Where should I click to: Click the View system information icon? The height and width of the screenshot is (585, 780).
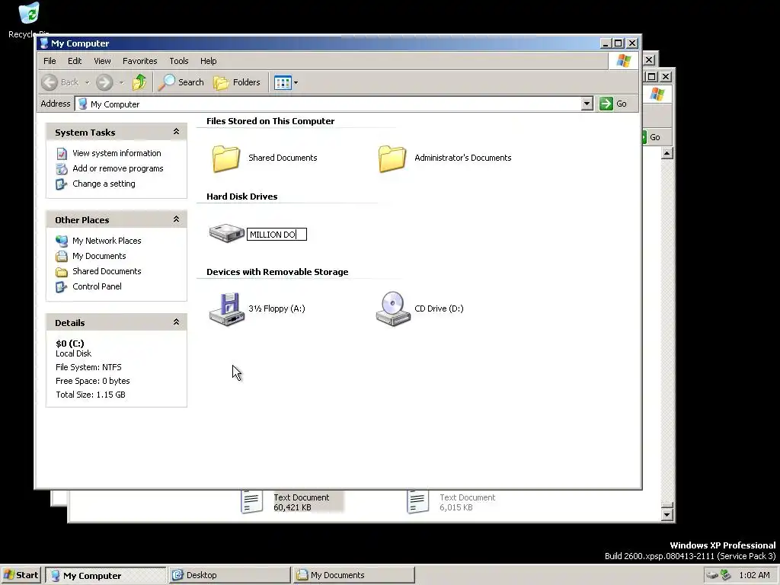[62, 153]
